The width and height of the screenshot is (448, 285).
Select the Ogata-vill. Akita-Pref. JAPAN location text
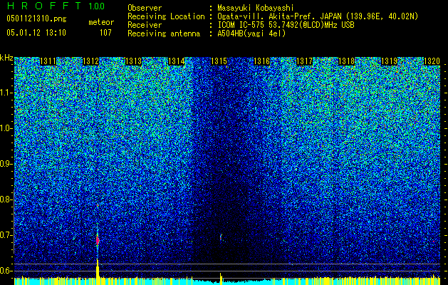(x=318, y=16)
